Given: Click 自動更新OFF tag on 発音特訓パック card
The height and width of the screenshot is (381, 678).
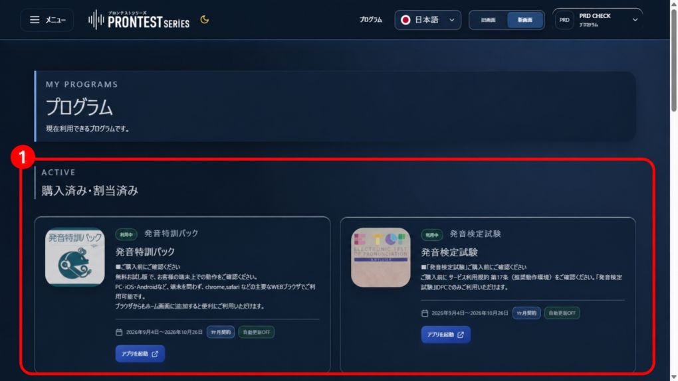Looking at the screenshot, I should pos(257,332).
